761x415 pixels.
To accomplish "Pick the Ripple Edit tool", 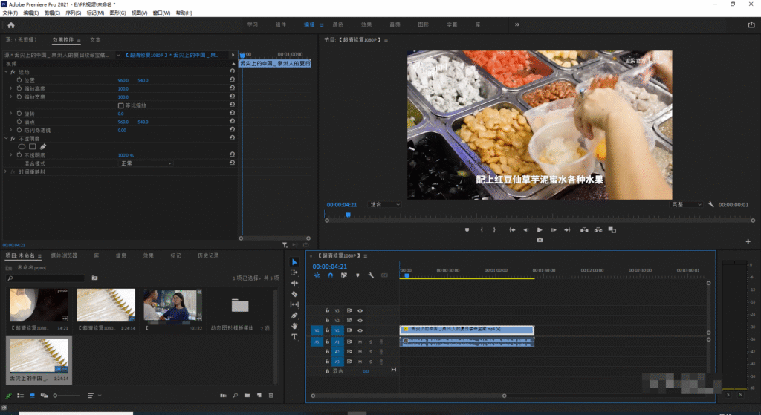I will pos(294,283).
